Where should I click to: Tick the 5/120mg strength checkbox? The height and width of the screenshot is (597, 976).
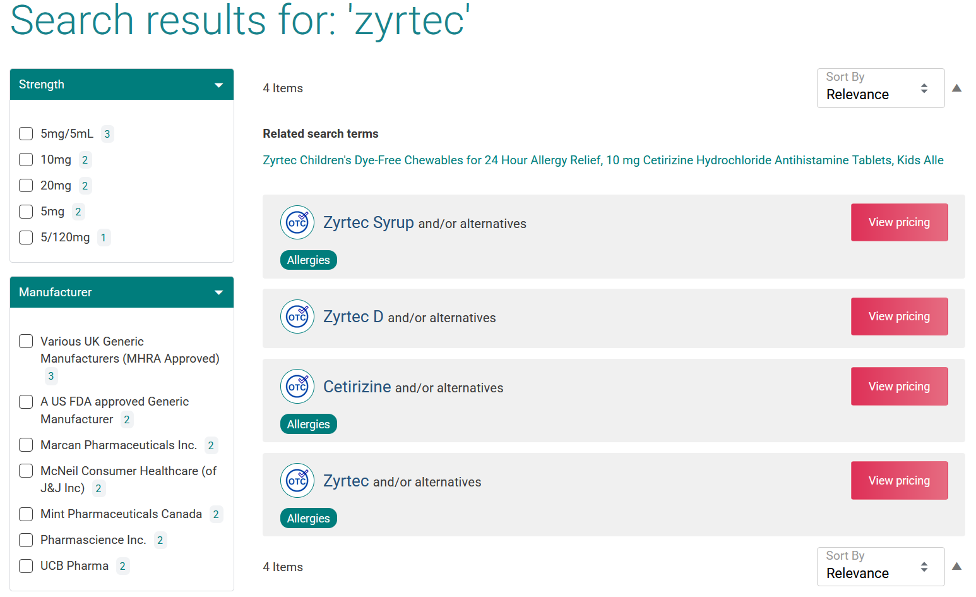point(26,238)
